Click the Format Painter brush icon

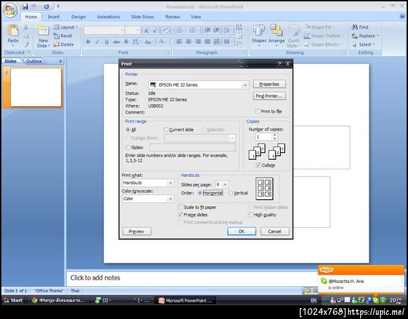coord(27,44)
